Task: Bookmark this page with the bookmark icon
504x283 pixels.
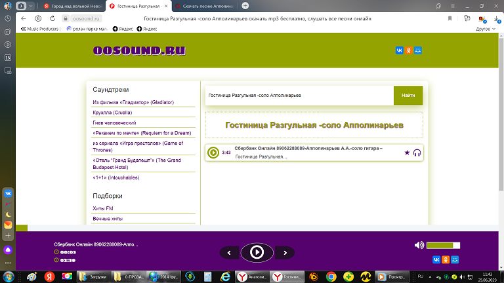Action: [450, 18]
